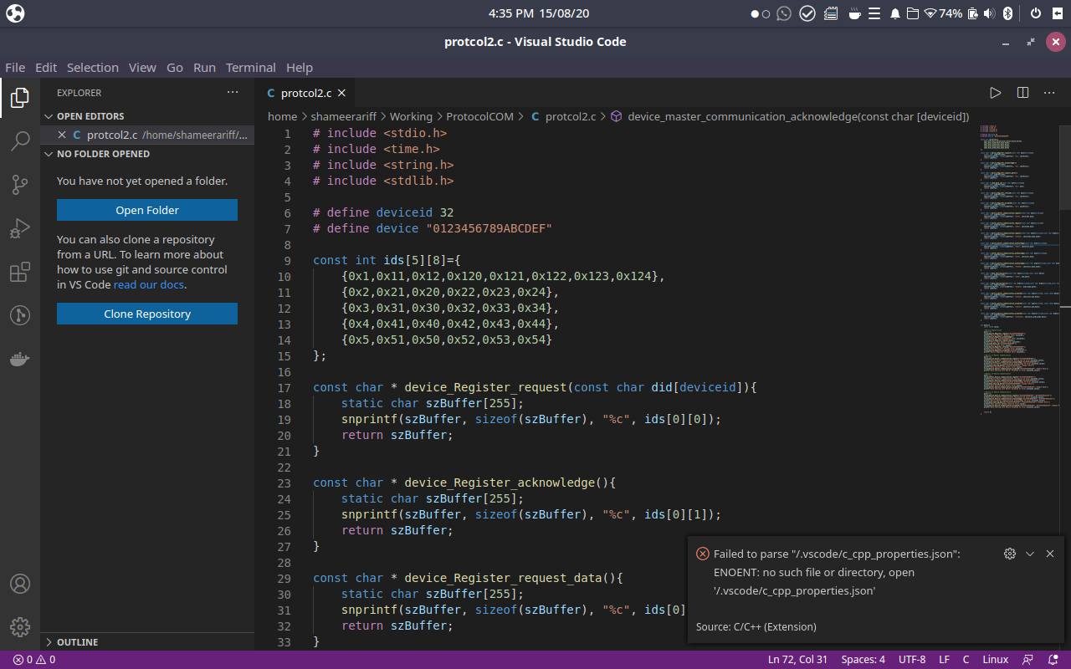Open the Accounts icon in activity bar
Image resolution: width=1071 pixels, height=669 pixels.
pyautogui.click(x=20, y=584)
